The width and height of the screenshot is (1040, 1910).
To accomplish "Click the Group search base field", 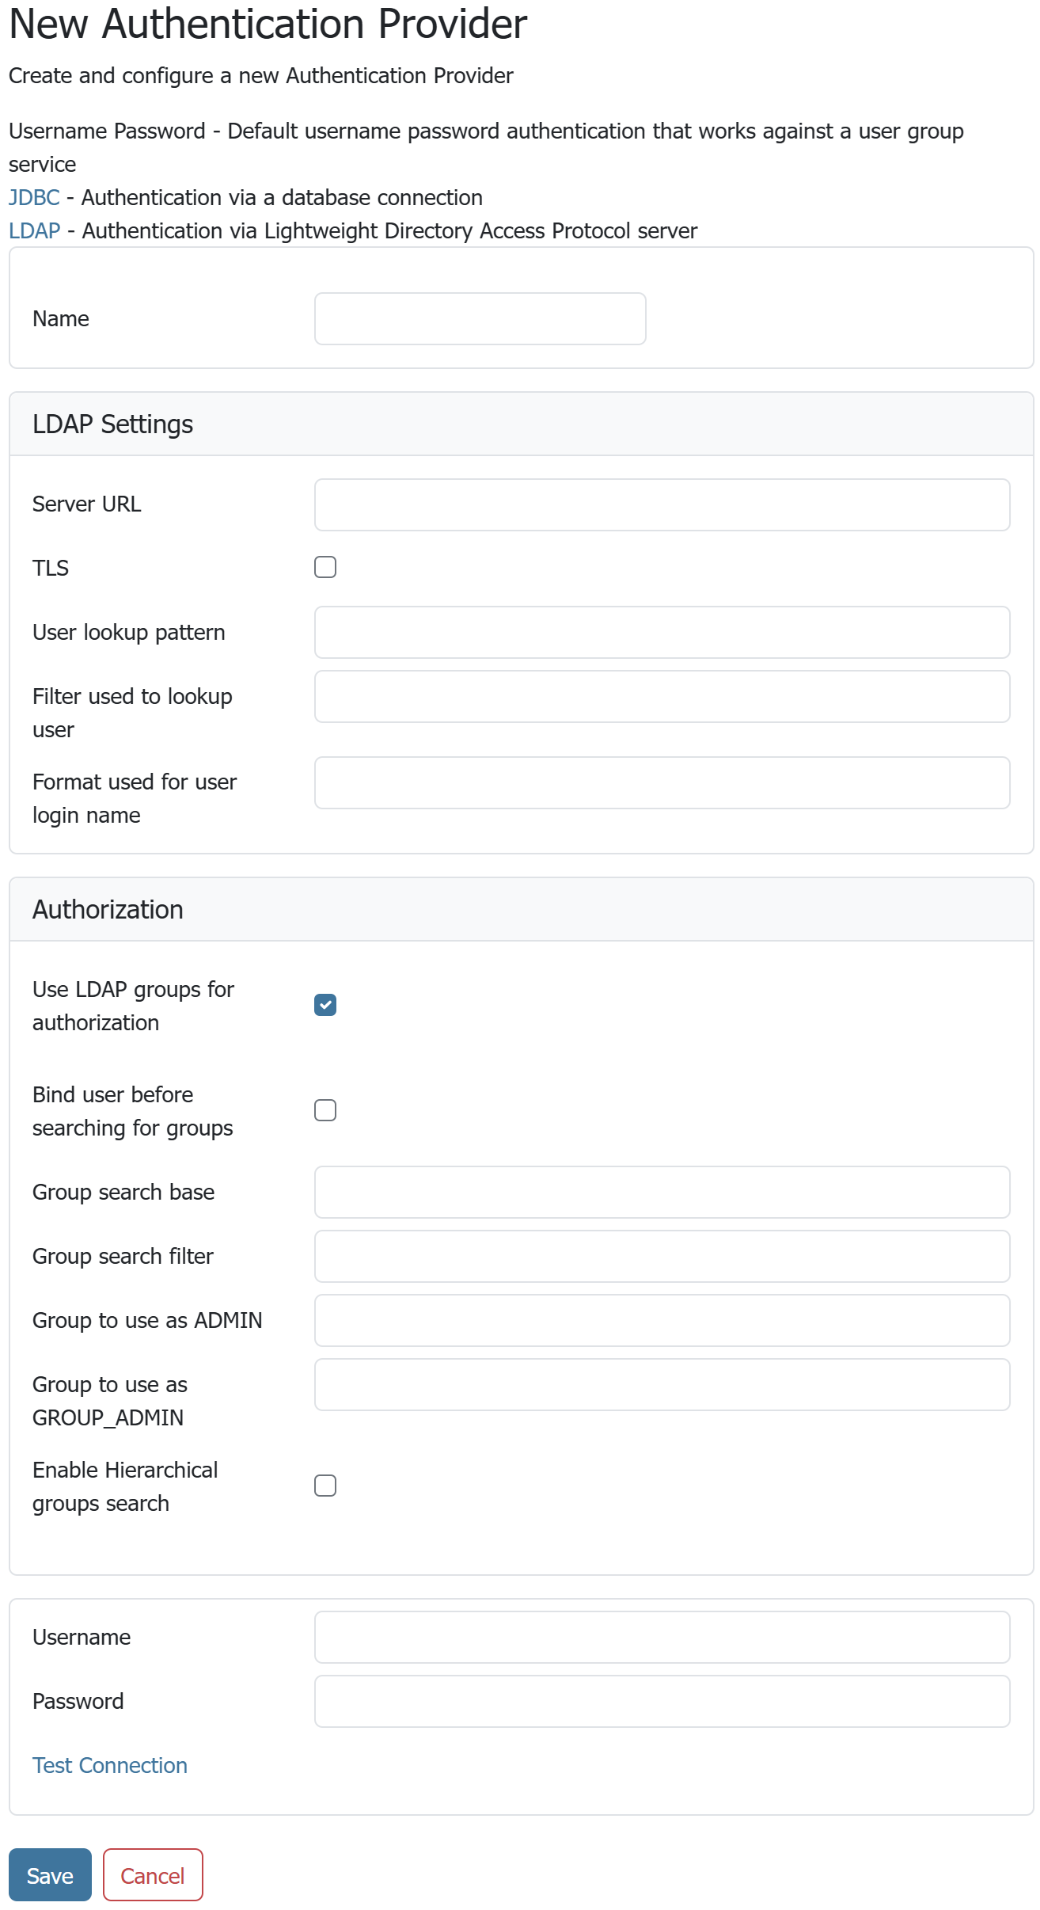I will point(662,1192).
